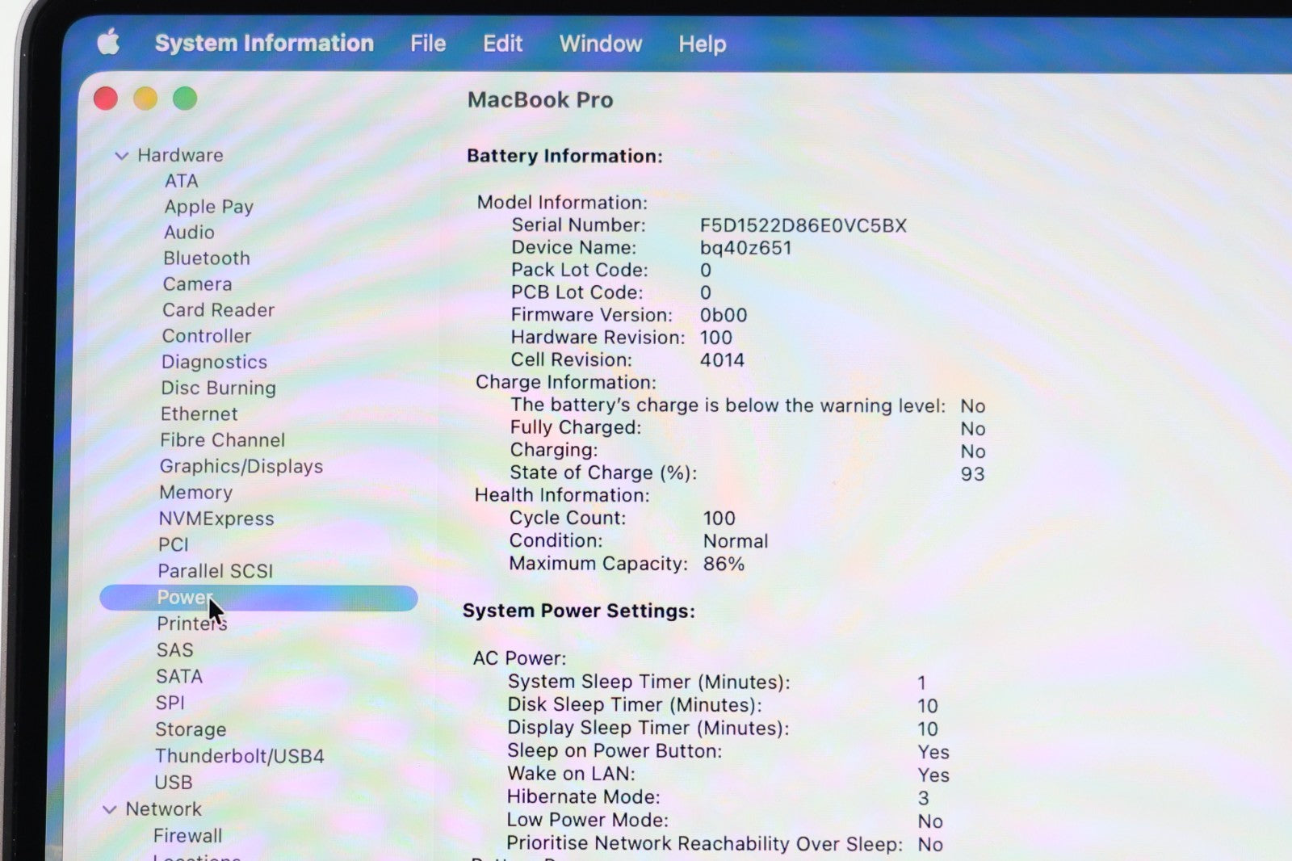Select NVMExpress in the sidebar
1292x861 pixels.
tap(216, 519)
